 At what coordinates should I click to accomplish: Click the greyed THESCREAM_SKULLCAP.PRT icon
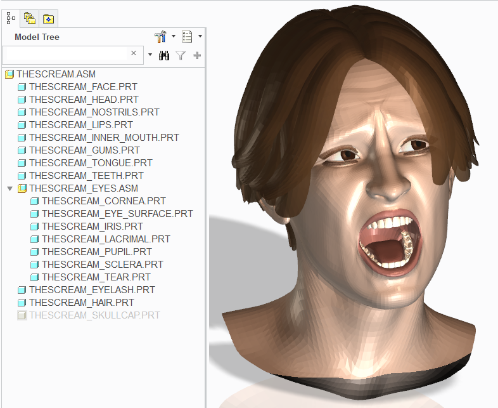click(22, 316)
